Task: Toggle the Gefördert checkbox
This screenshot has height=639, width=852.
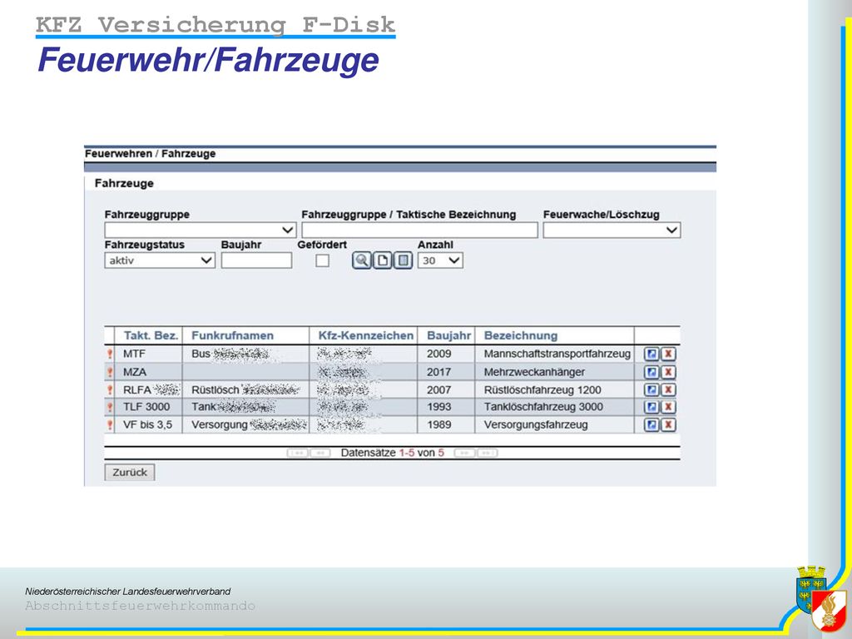Action: [322, 260]
